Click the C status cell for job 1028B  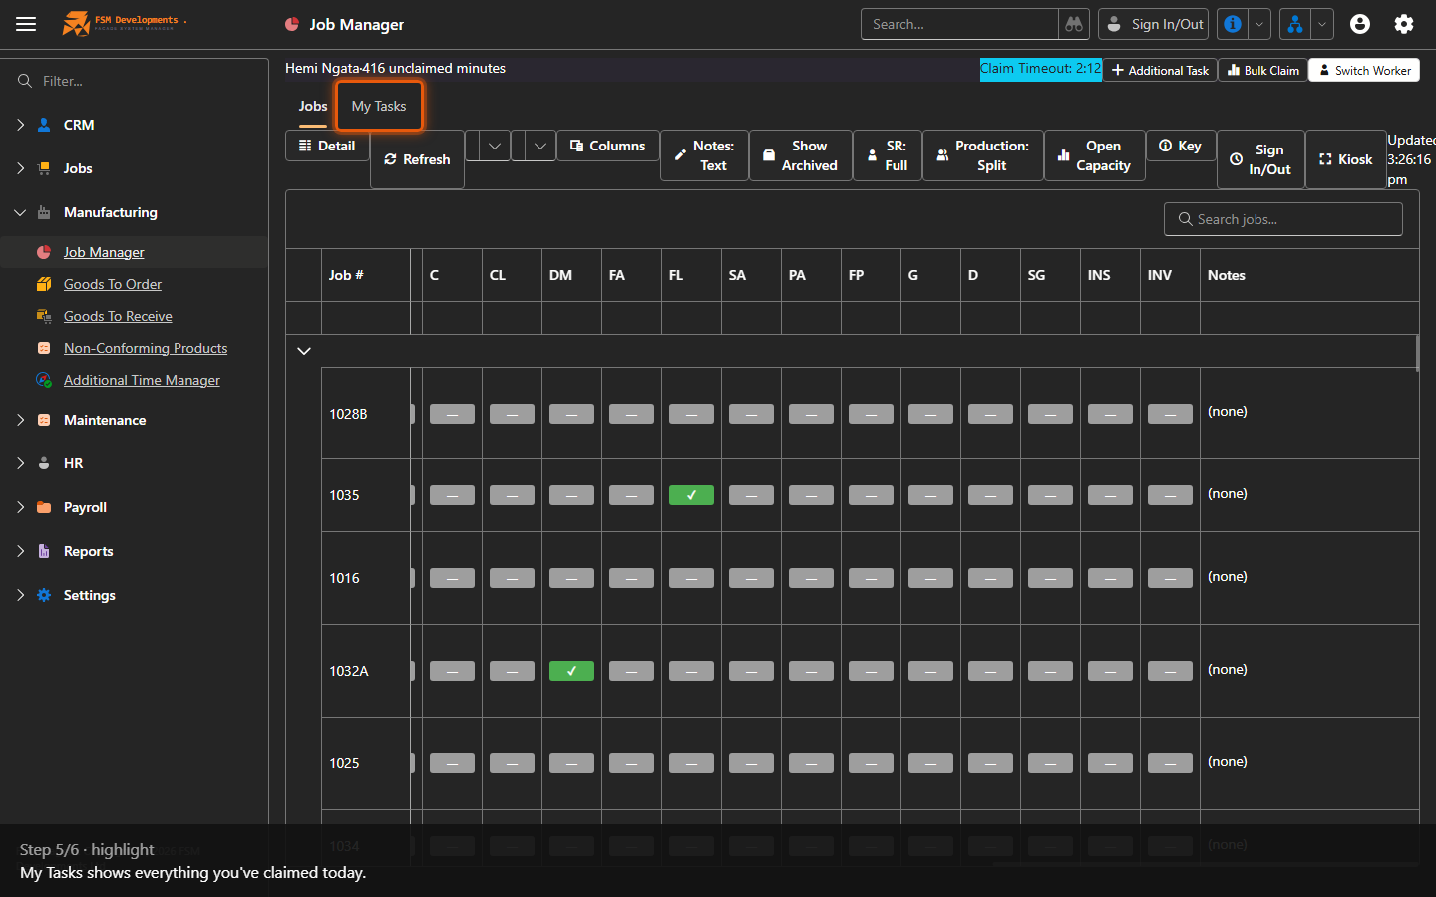(452, 414)
